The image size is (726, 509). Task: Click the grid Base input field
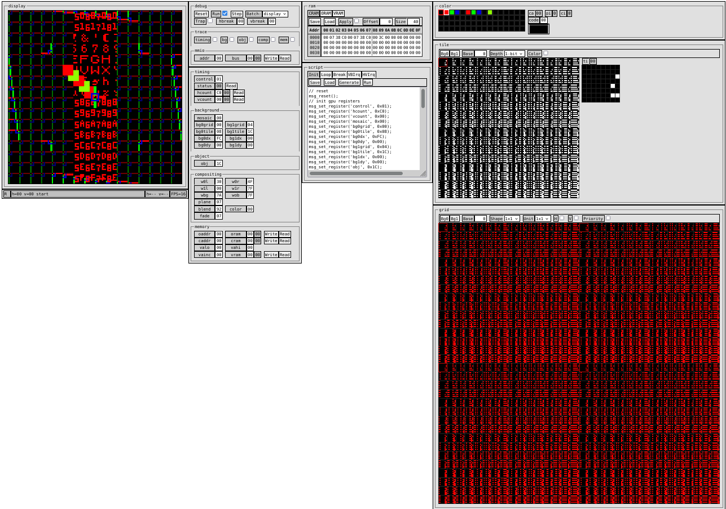(481, 218)
